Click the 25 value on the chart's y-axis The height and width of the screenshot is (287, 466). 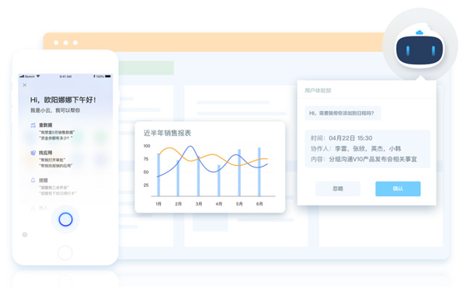[146, 185]
